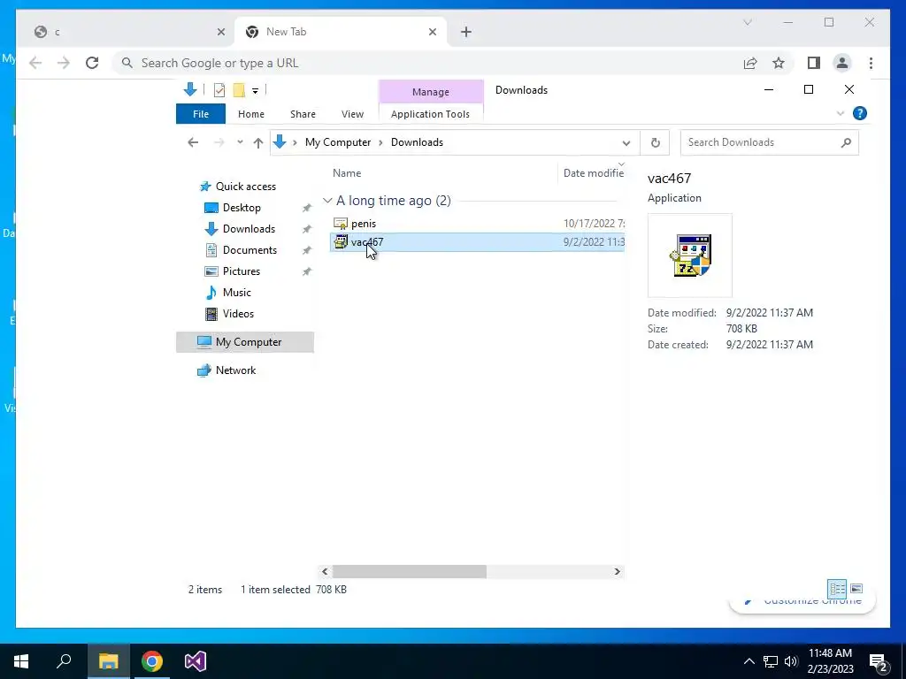Click Downloads in the address breadcrumb
Screen dimensions: 906x679
418,142
